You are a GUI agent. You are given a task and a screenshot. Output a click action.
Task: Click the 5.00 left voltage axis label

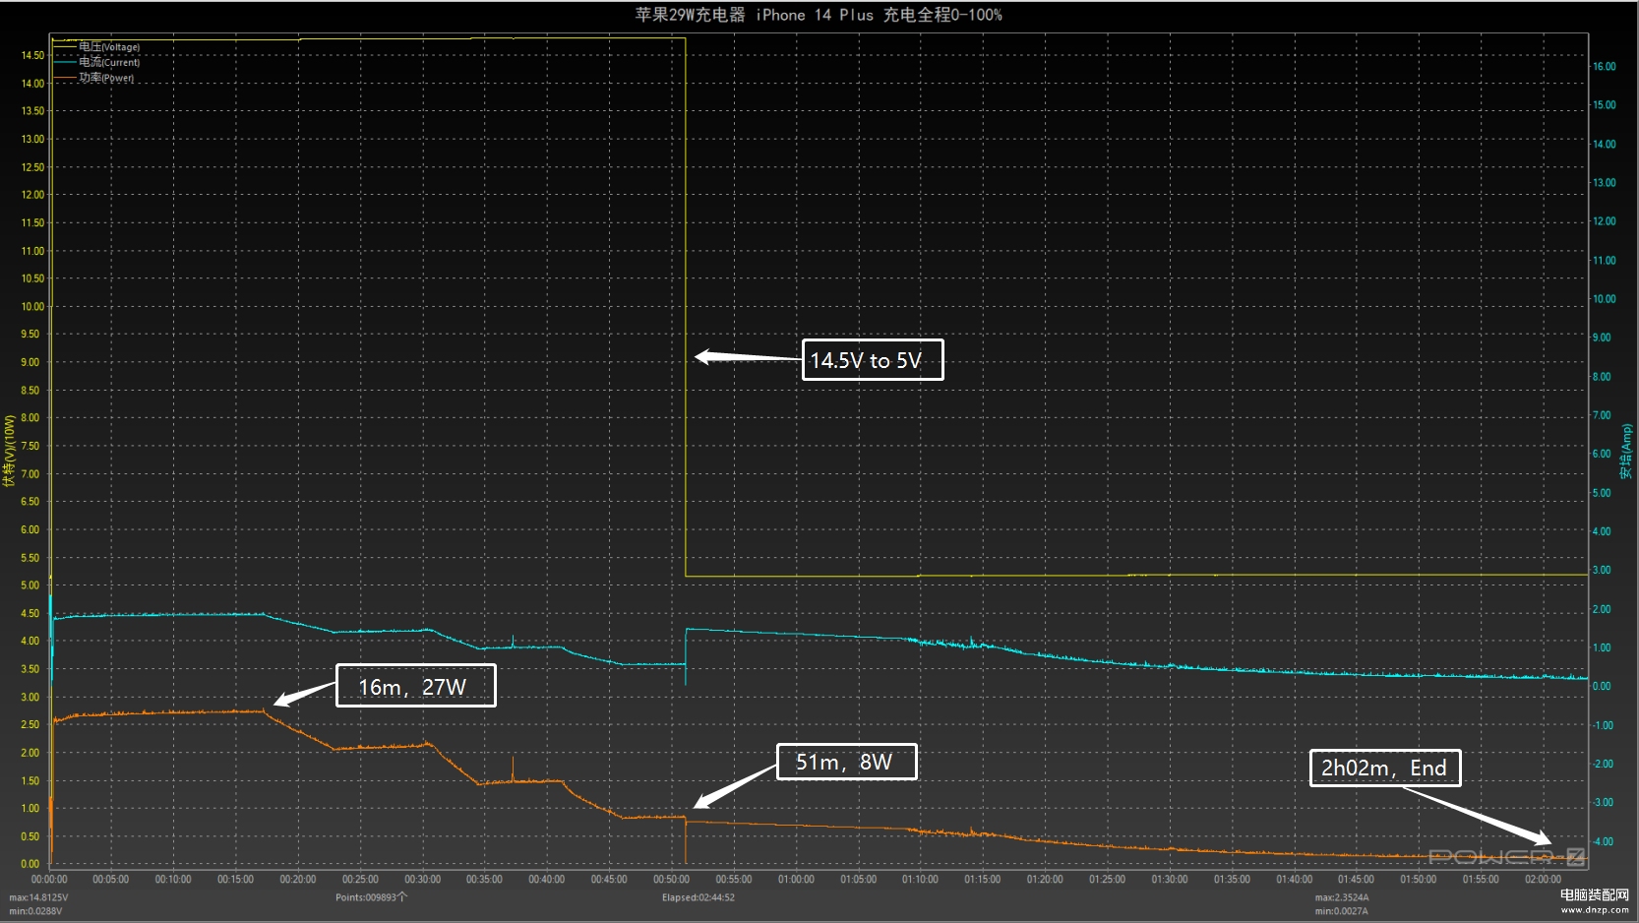(30, 585)
